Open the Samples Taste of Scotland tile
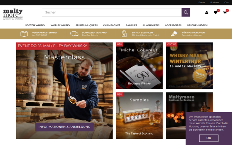 point(139,116)
